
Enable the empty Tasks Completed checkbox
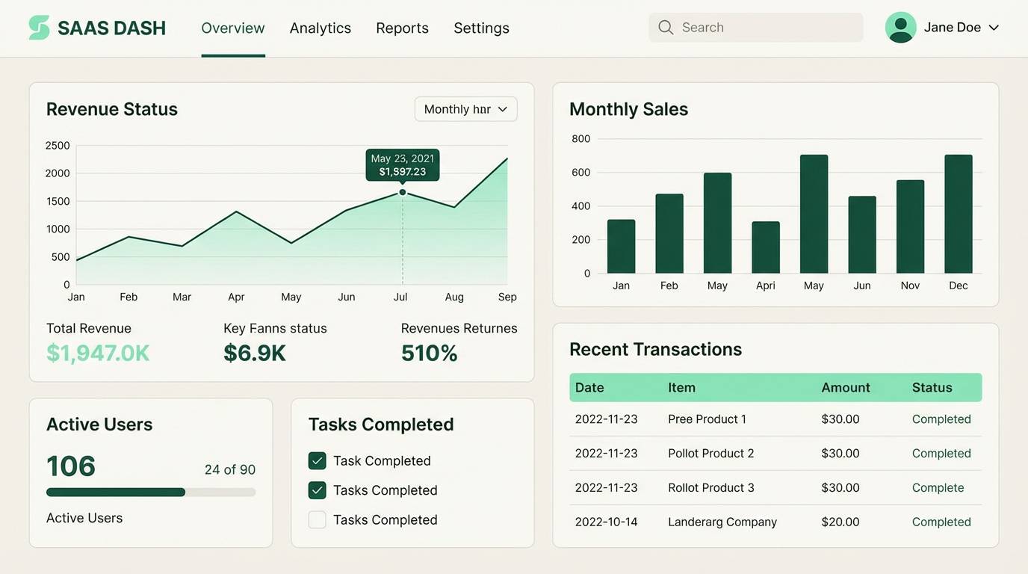click(x=317, y=519)
